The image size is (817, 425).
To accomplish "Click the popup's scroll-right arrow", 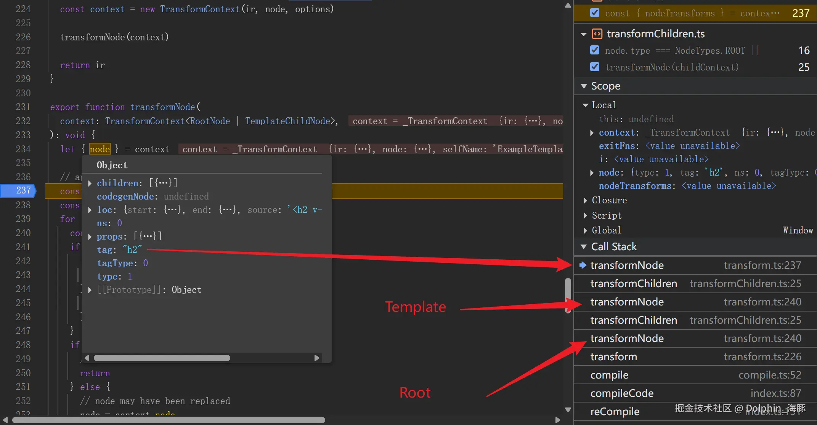I will coord(316,358).
